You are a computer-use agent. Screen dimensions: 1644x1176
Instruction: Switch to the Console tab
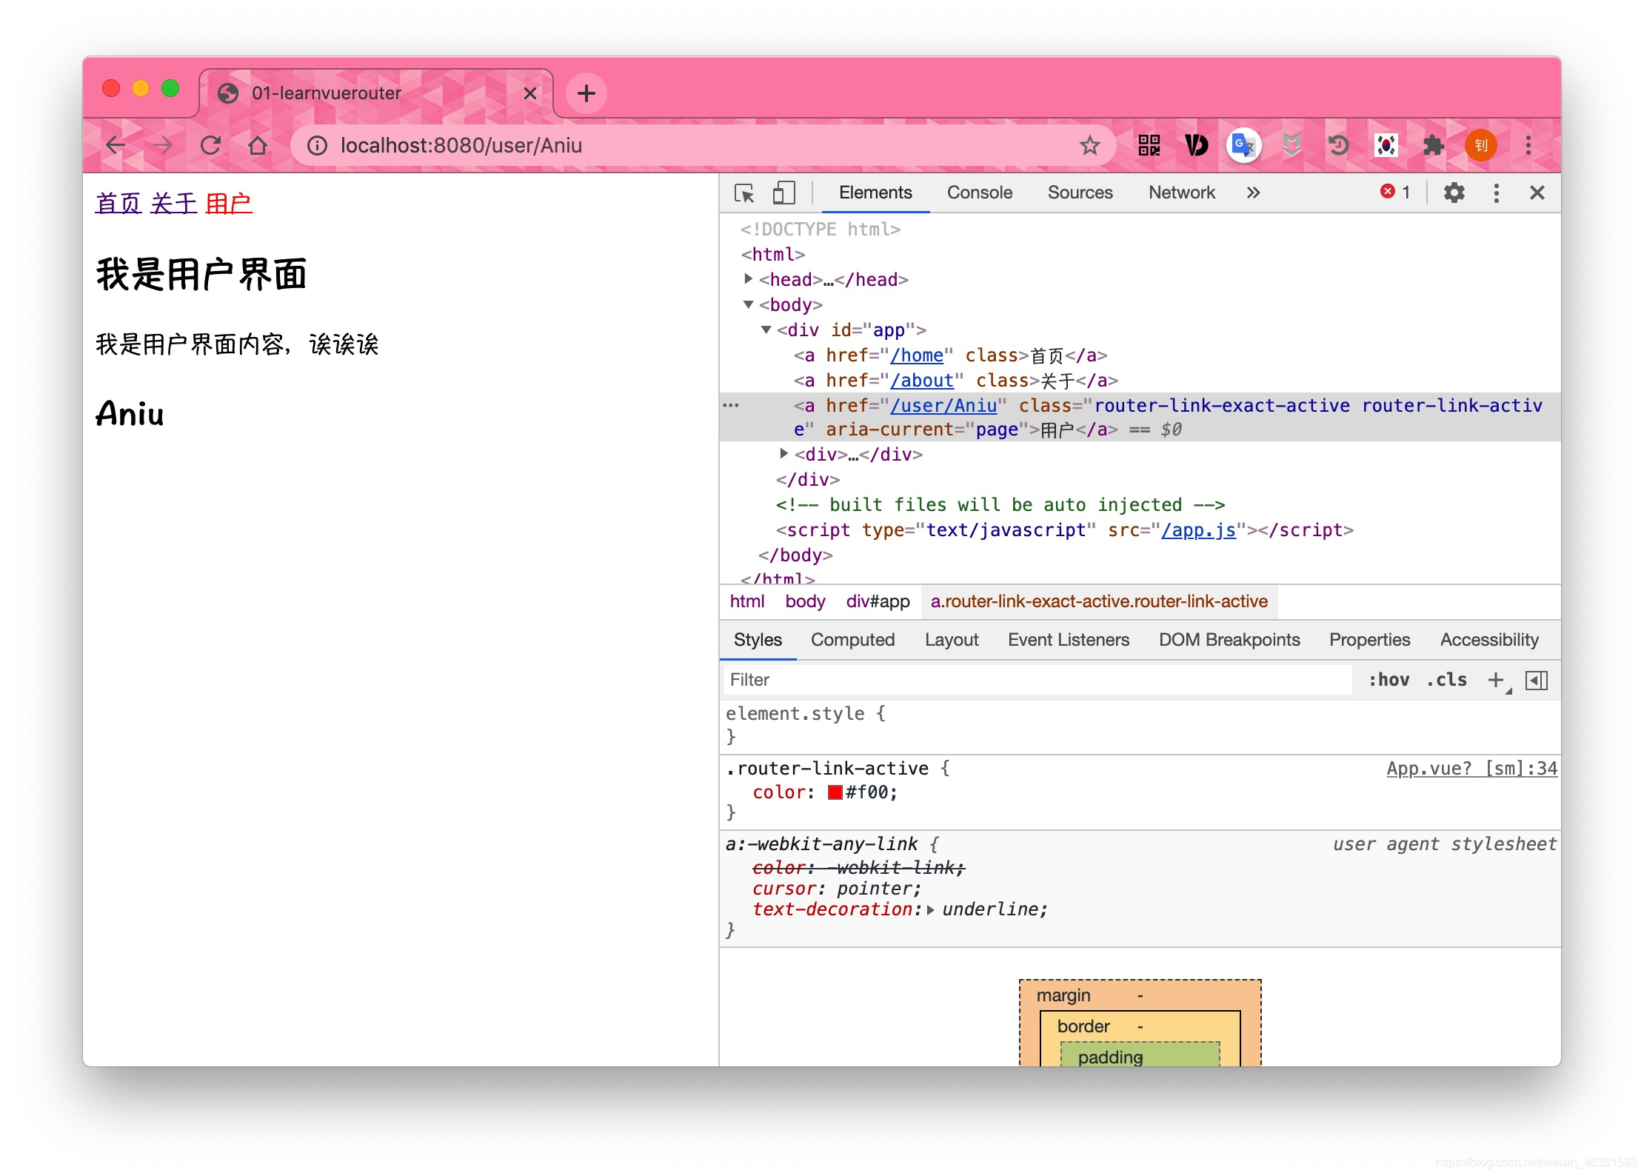tap(980, 193)
